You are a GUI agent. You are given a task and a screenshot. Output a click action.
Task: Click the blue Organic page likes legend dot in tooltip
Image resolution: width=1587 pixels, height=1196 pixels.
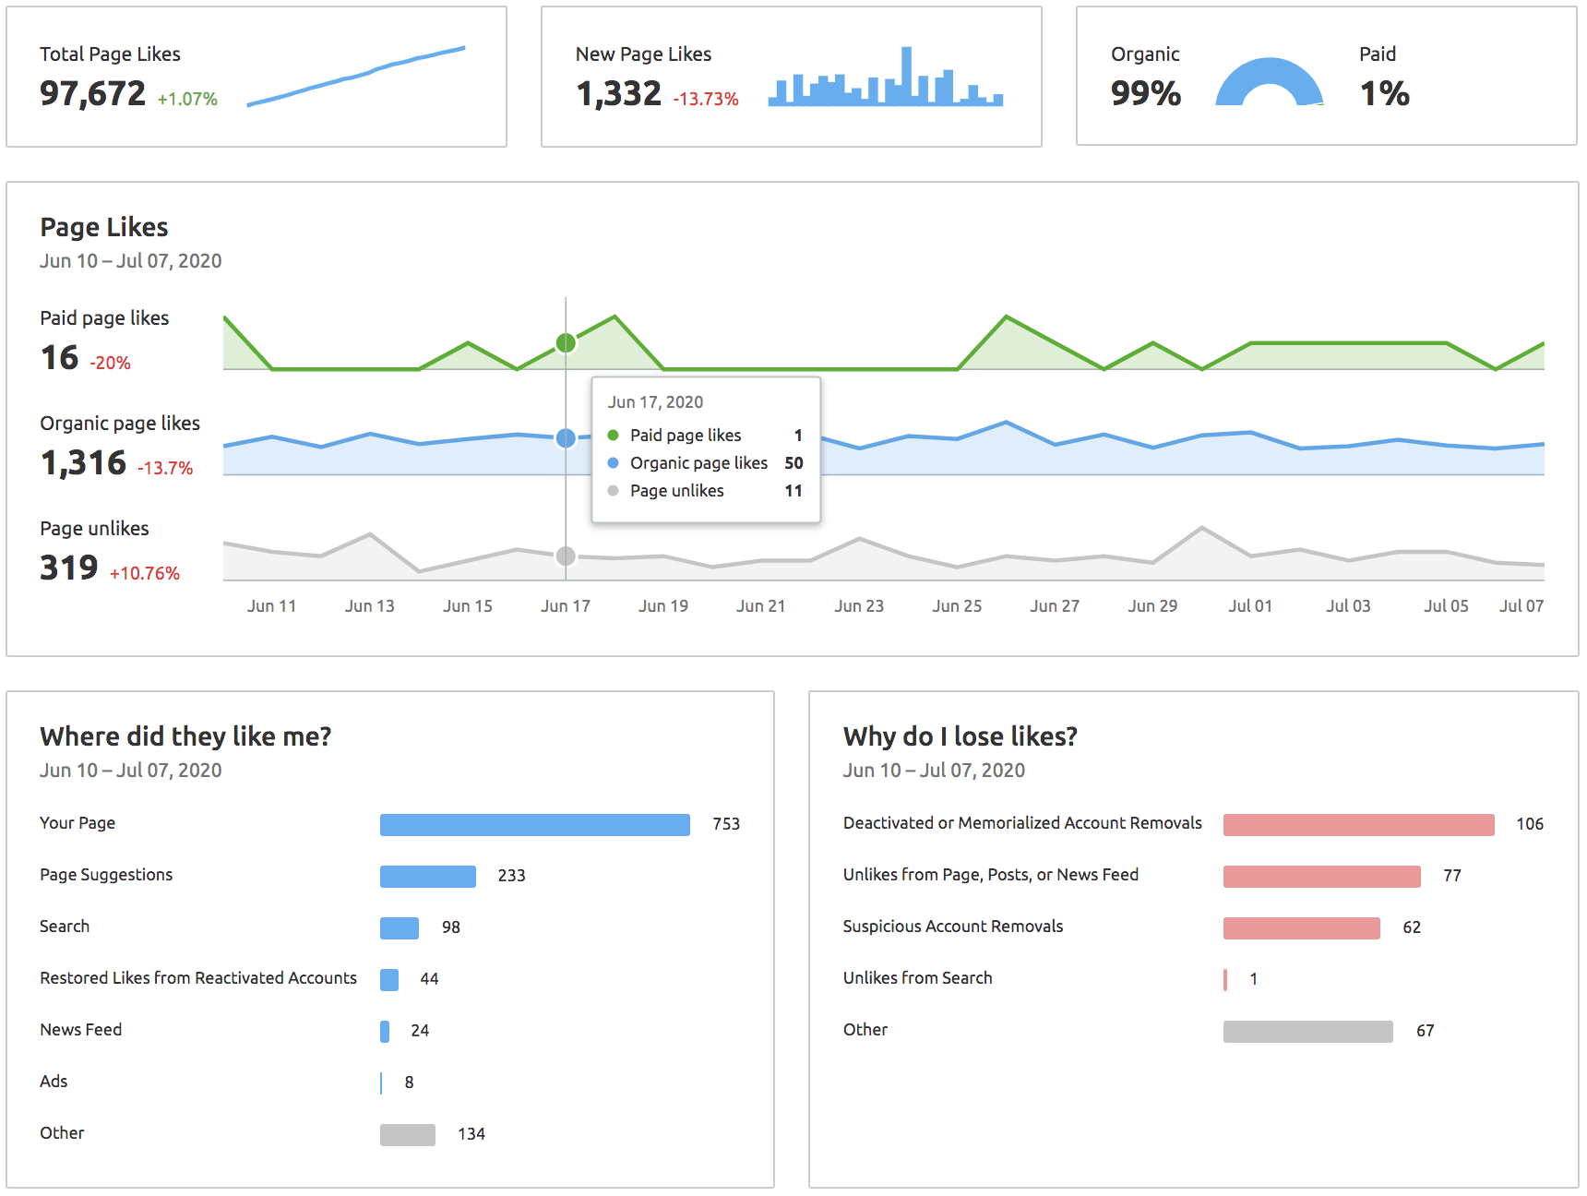tap(613, 463)
